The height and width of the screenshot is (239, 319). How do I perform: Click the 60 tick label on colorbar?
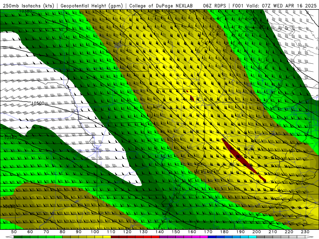pyautogui.click(x=30, y=232)
